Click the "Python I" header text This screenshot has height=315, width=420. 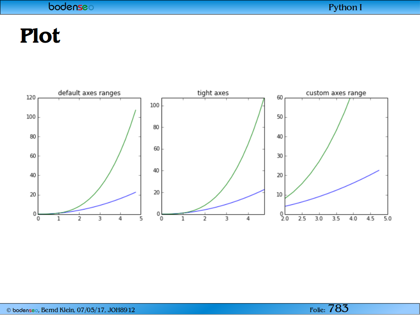pos(345,7)
